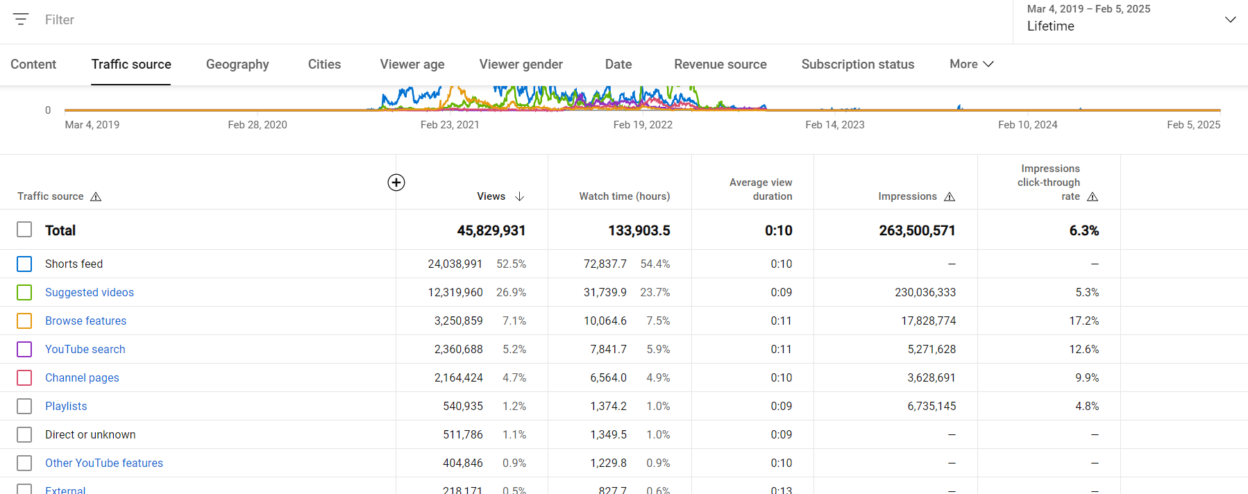Image resolution: width=1248 pixels, height=494 pixels.
Task: Click the filter lines icon
Action: click(x=21, y=19)
